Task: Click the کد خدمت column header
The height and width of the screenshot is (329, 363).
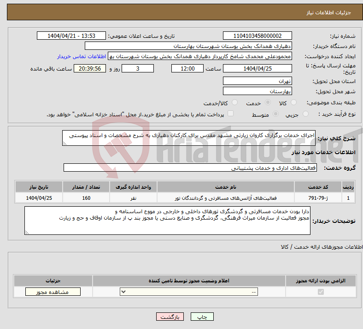Action: pyautogui.click(x=318, y=187)
